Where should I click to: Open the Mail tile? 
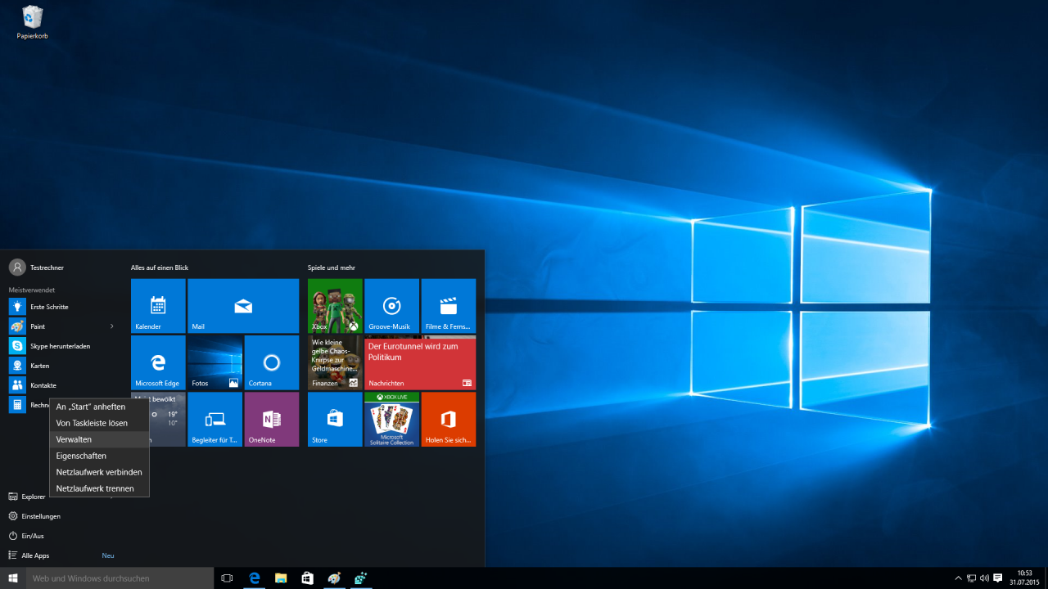243,306
